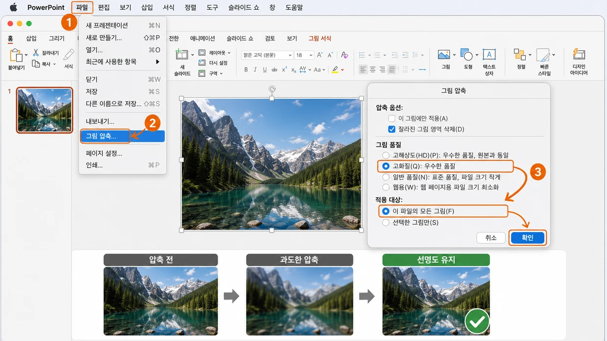Open the File (파일) menu
Viewport: 607px width, 341px height.
[82, 7]
